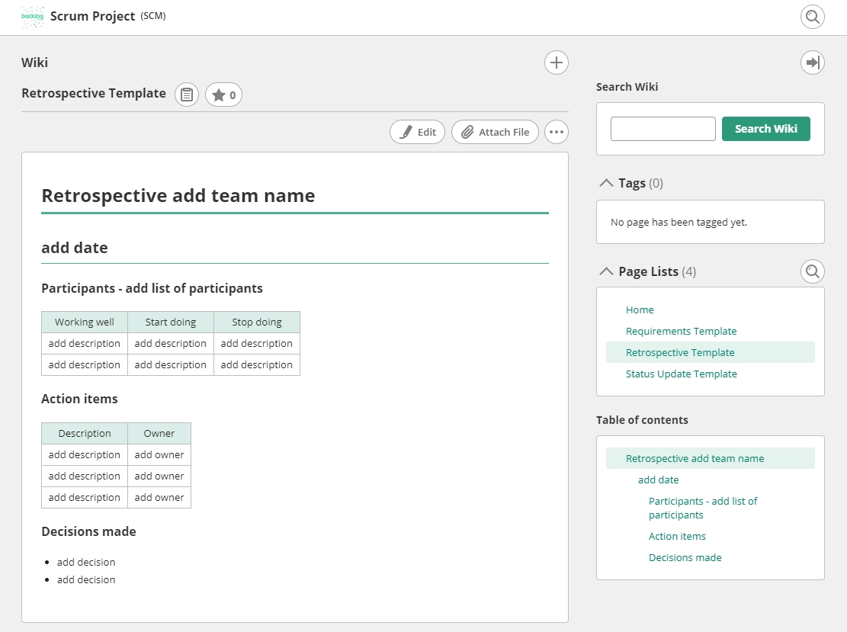
Task: Collapse the Page Lists section
Action: (x=606, y=270)
